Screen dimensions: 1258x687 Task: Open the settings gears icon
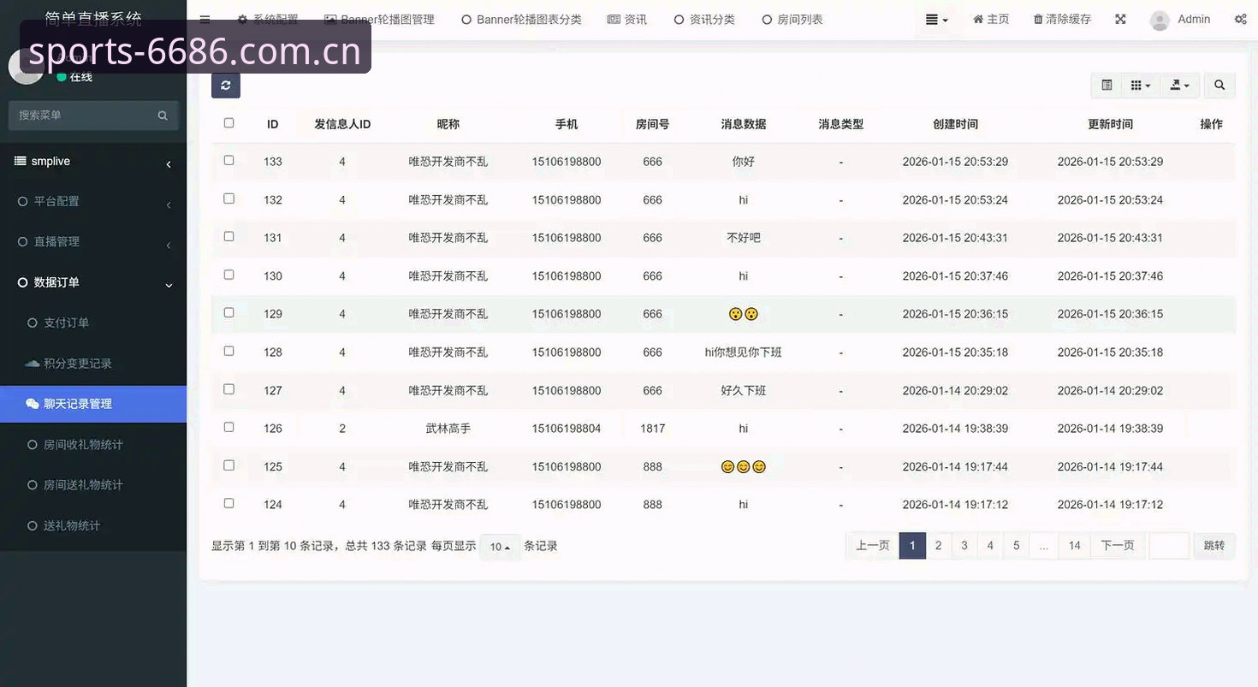click(1240, 19)
